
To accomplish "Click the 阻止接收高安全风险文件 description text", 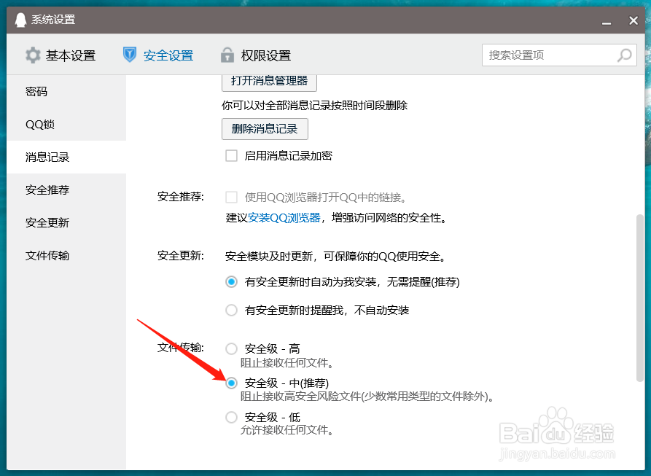I will [368, 397].
